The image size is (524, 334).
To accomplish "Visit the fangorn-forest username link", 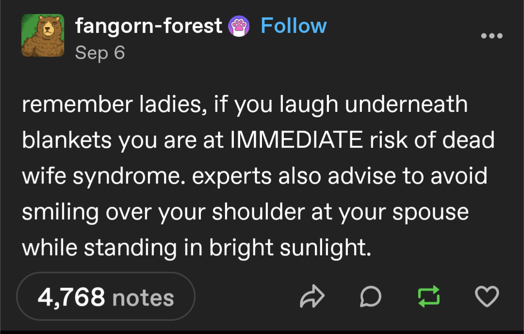I will coord(148,26).
